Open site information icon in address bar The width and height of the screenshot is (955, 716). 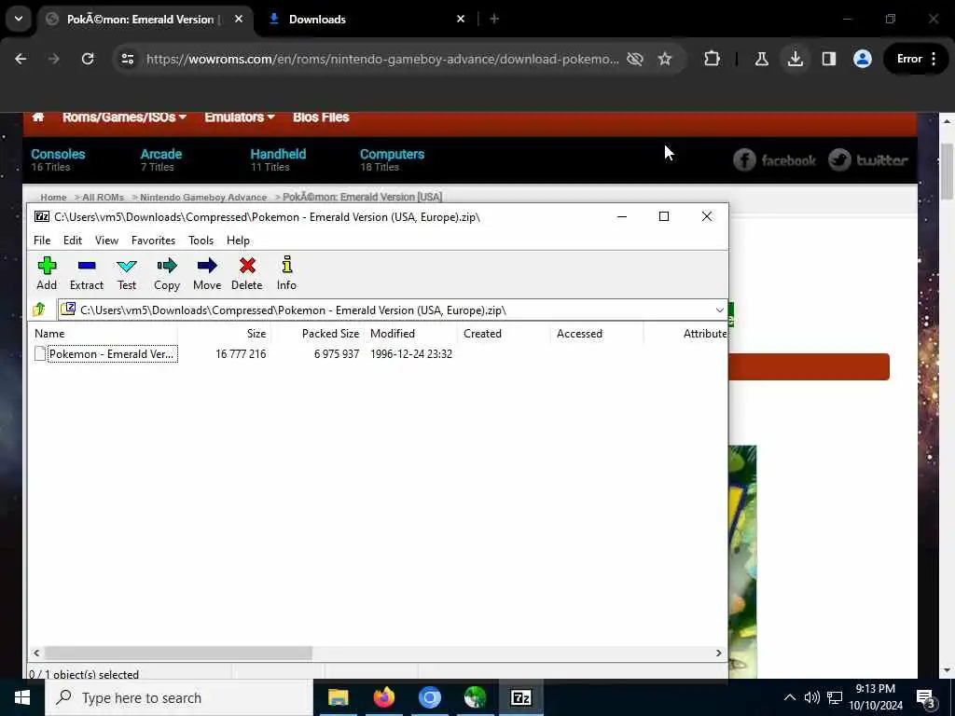pyautogui.click(x=127, y=59)
